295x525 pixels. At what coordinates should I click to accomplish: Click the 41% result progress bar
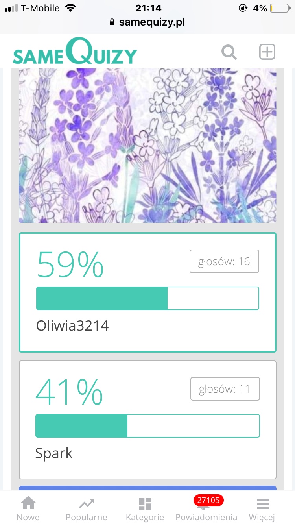point(147,426)
